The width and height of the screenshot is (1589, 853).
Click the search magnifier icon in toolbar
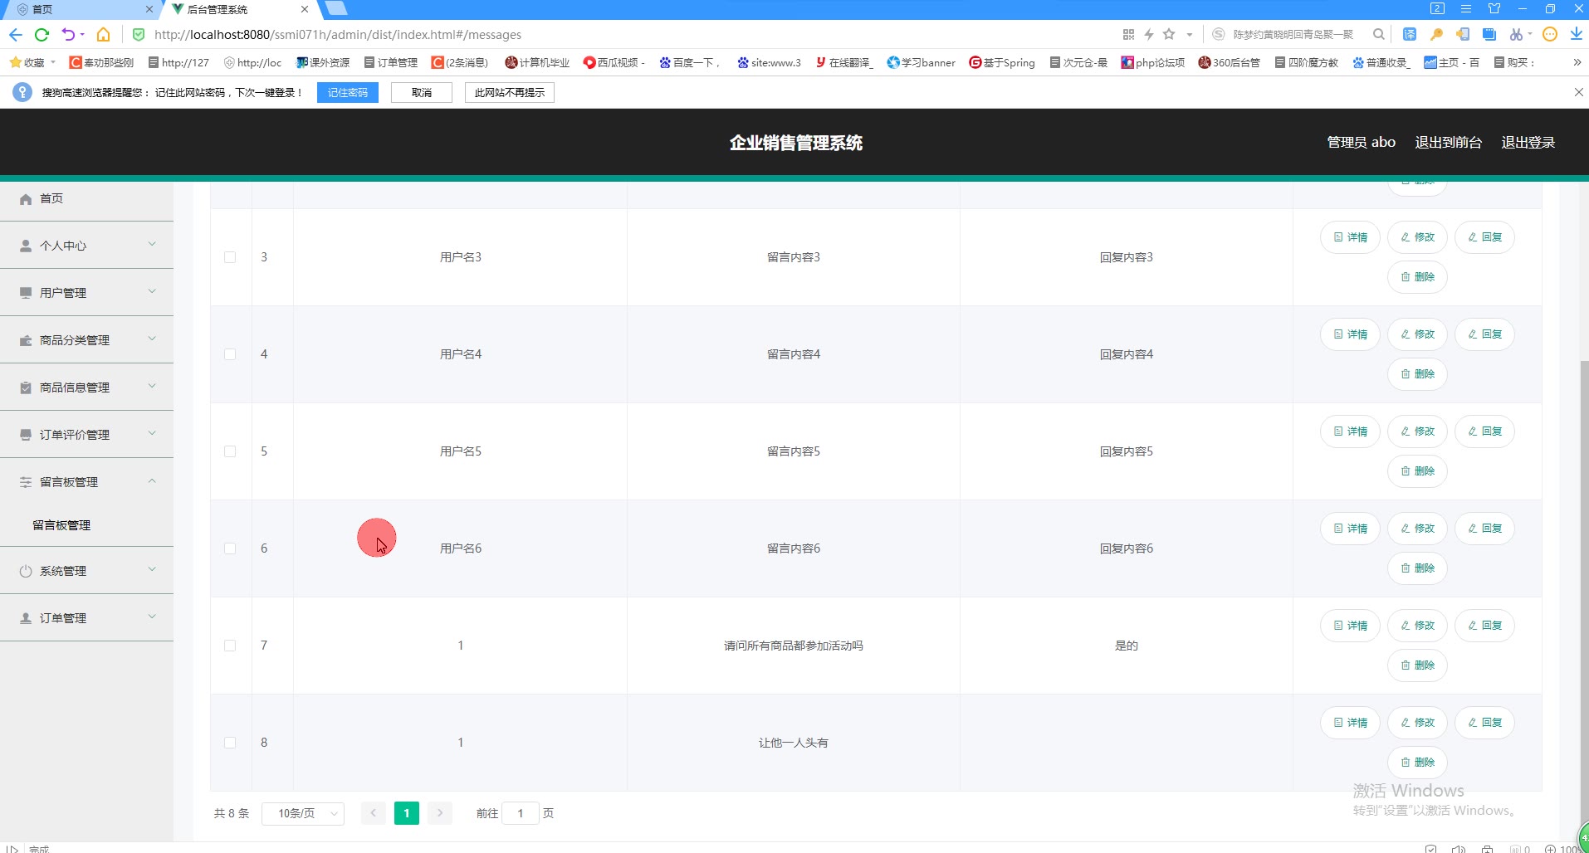[x=1379, y=34]
